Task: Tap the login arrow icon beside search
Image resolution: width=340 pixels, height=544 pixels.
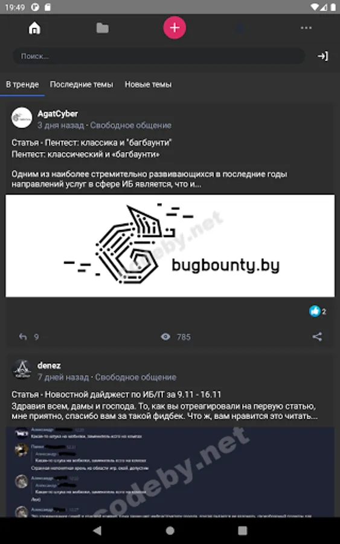Action: [x=322, y=56]
